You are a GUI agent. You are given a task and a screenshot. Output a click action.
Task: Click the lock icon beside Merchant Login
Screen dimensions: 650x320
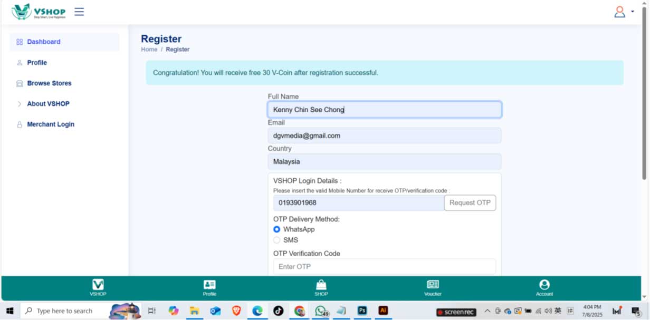(20, 124)
